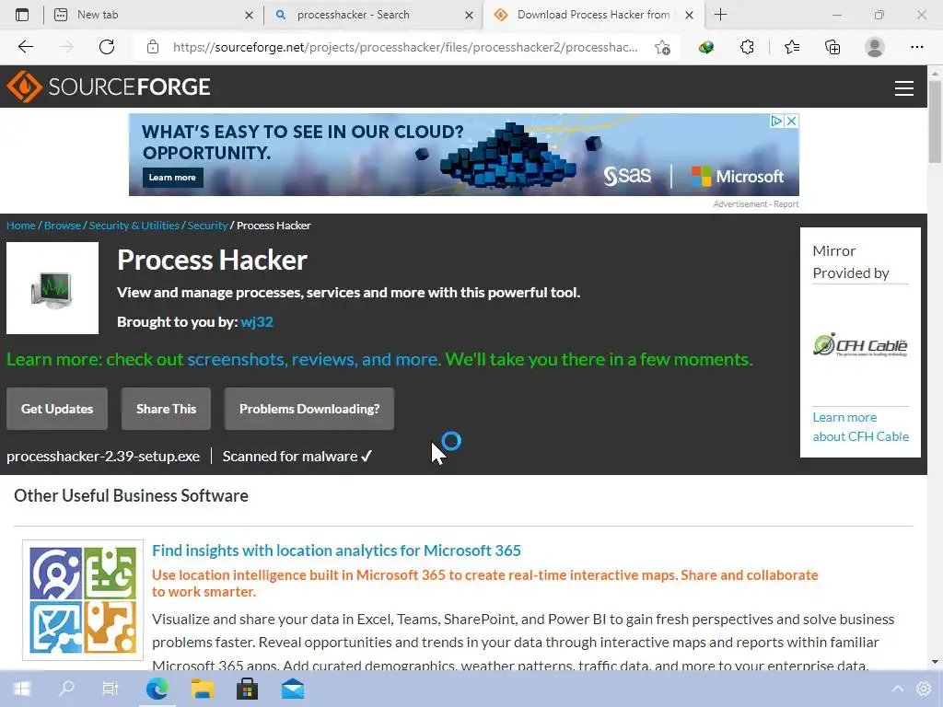Click the address bar URL field
The image size is (943, 707).
click(x=405, y=47)
